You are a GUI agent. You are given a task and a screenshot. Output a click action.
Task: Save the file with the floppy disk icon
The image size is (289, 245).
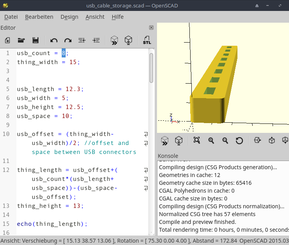[x=36, y=40]
